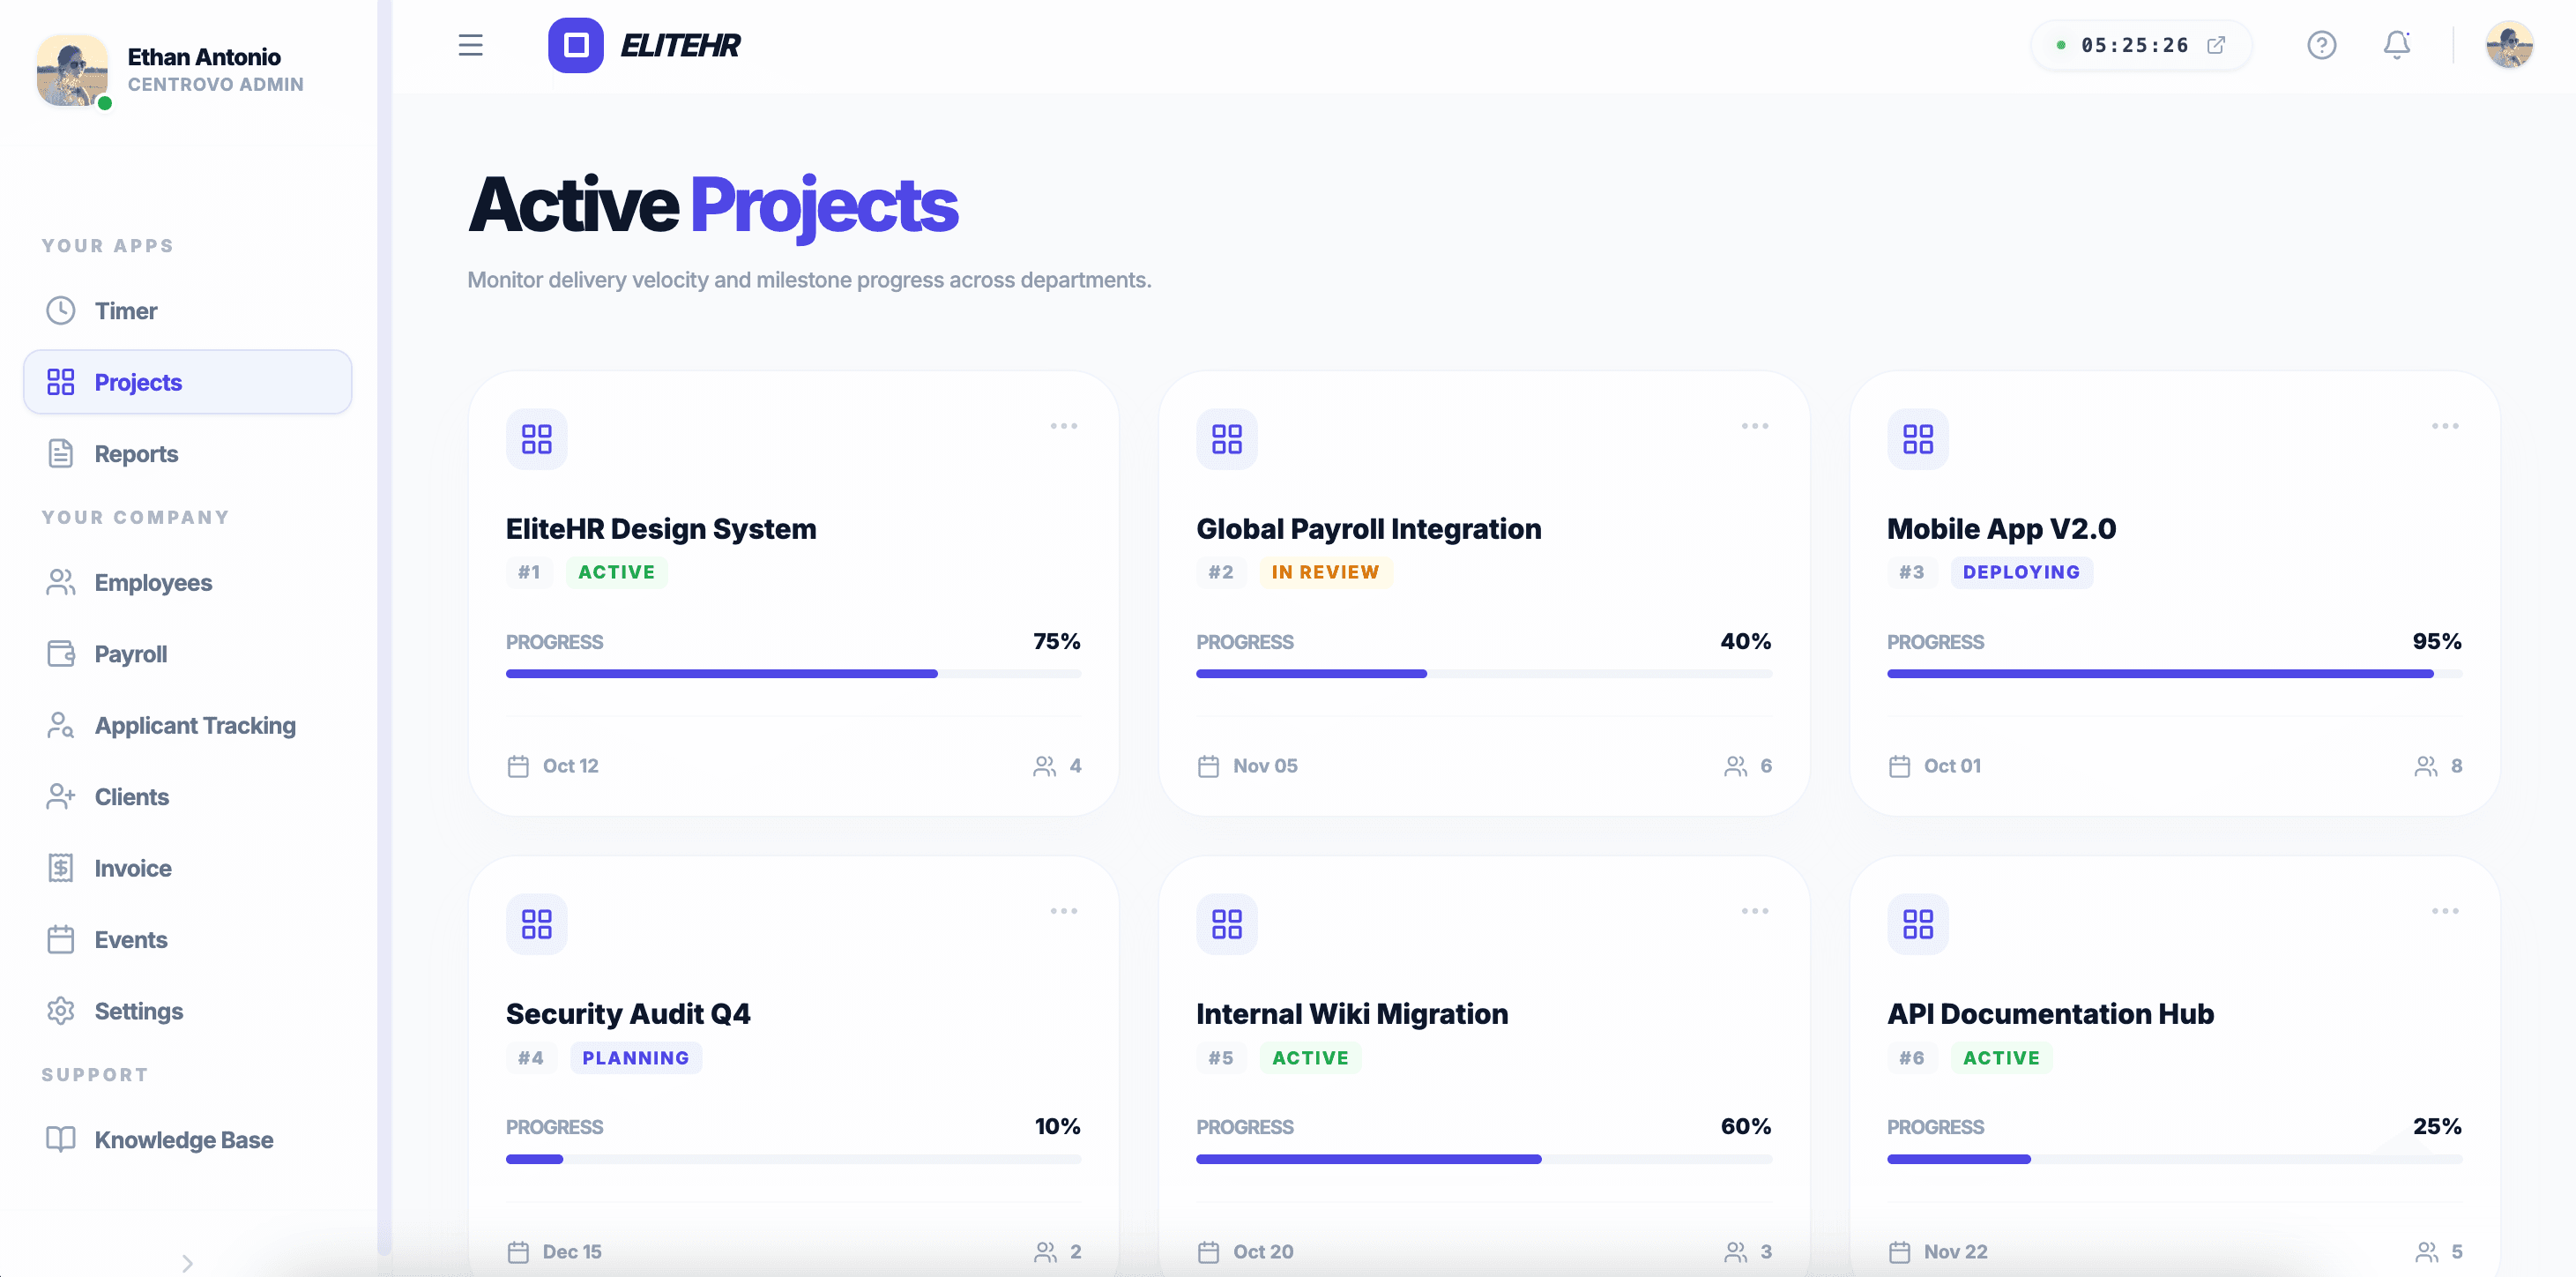2576x1277 pixels.
Task: Click the Payroll wallet icon
Action: tap(60, 654)
